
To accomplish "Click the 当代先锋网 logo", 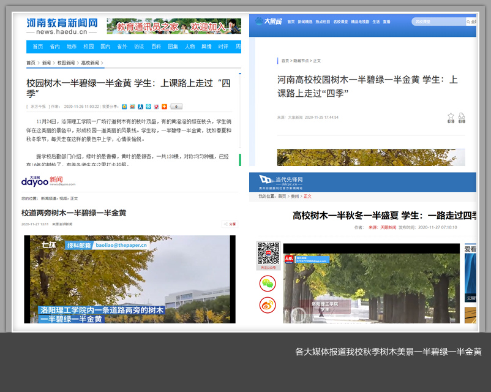I will click(282, 180).
